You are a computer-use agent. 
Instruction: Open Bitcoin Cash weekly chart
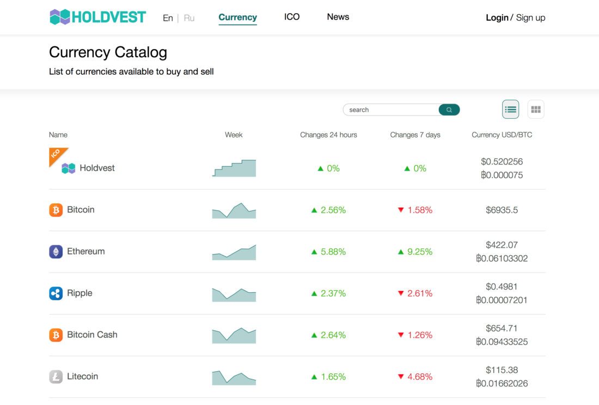[234, 335]
